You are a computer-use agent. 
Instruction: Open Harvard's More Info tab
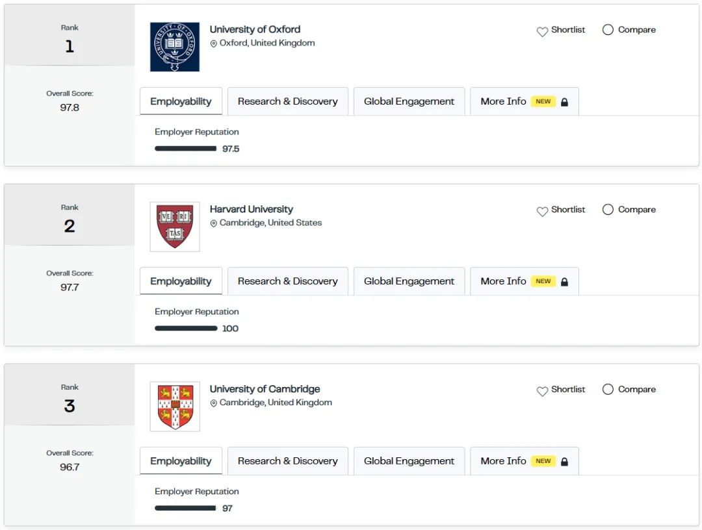[503, 282]
